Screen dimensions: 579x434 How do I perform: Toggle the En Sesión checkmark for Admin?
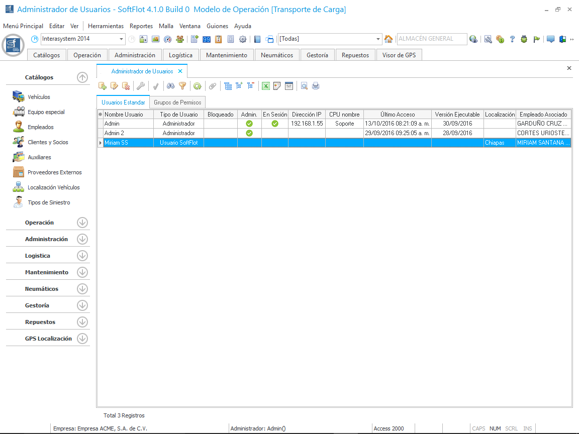pyautogui.click(x=275, y=124)
